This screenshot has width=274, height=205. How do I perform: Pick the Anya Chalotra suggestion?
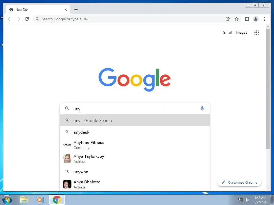[x=135, y=184]
